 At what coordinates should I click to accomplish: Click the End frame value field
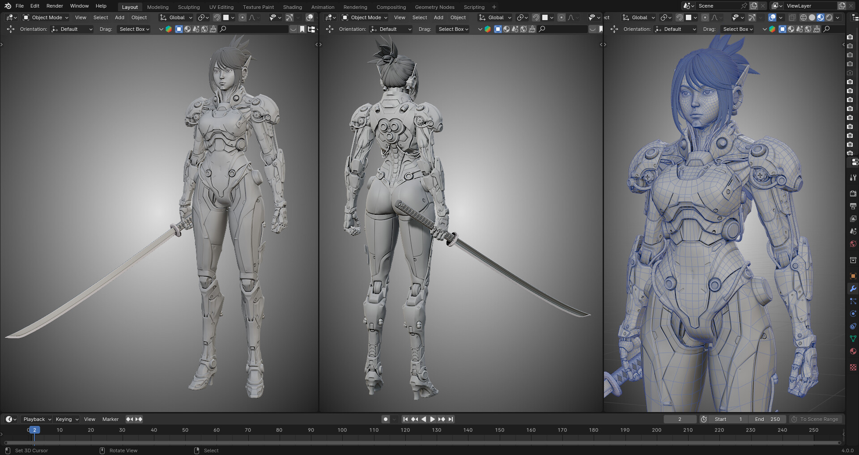(767, 419)
